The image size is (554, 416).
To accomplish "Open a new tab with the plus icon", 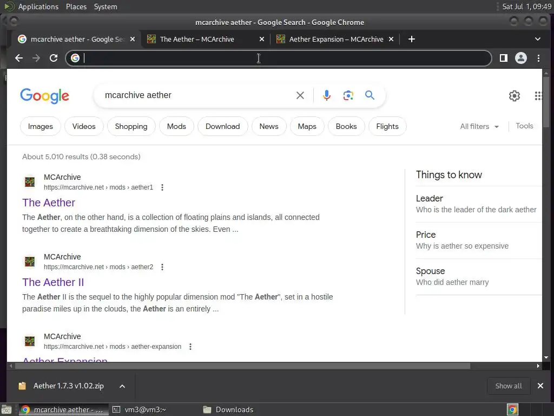I will point(412,39).
